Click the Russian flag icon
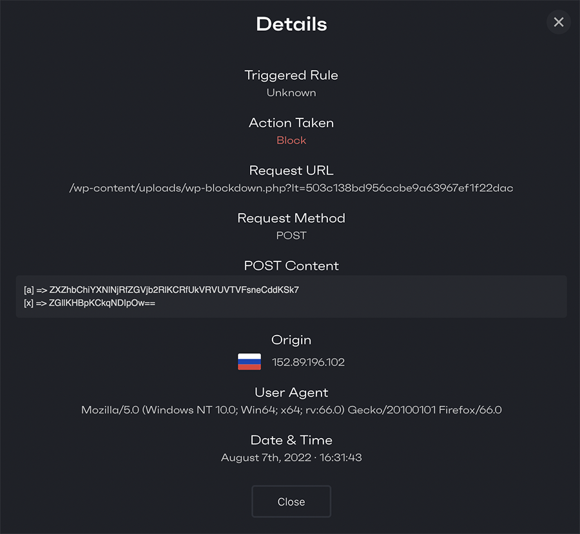Screen dimensions: 580x534 coord(249,361)
